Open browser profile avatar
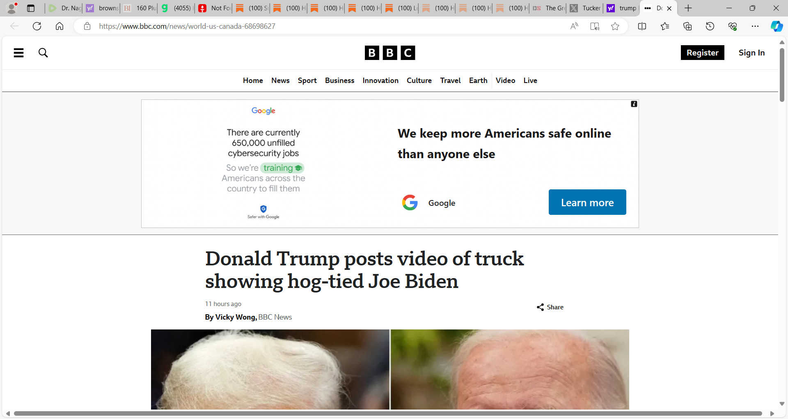This screenshot has width=788, height=419. click(x=12, y=8)
